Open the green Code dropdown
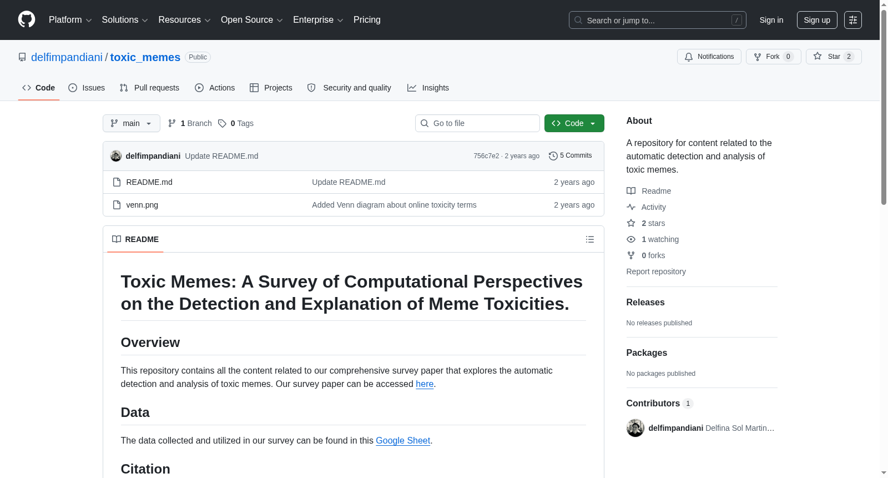 pyautogui.click(x=574, y=123)
